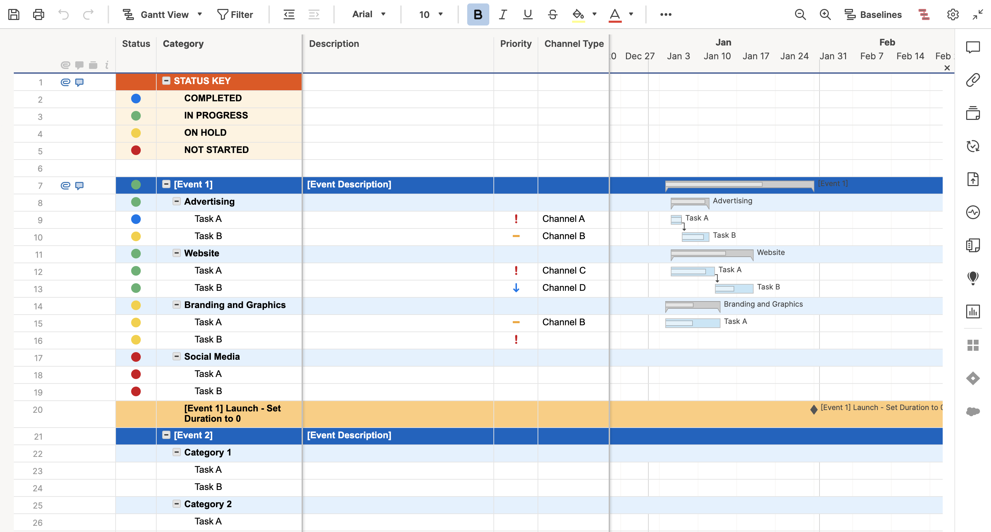Click the Priority column header
This screenshot has height=532, width=991.
[x=516, y=44]
